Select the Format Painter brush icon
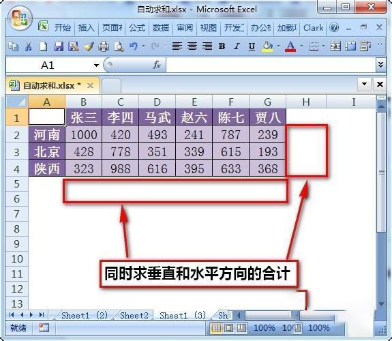This screenshot has width=392, height=341. (89, 46)
